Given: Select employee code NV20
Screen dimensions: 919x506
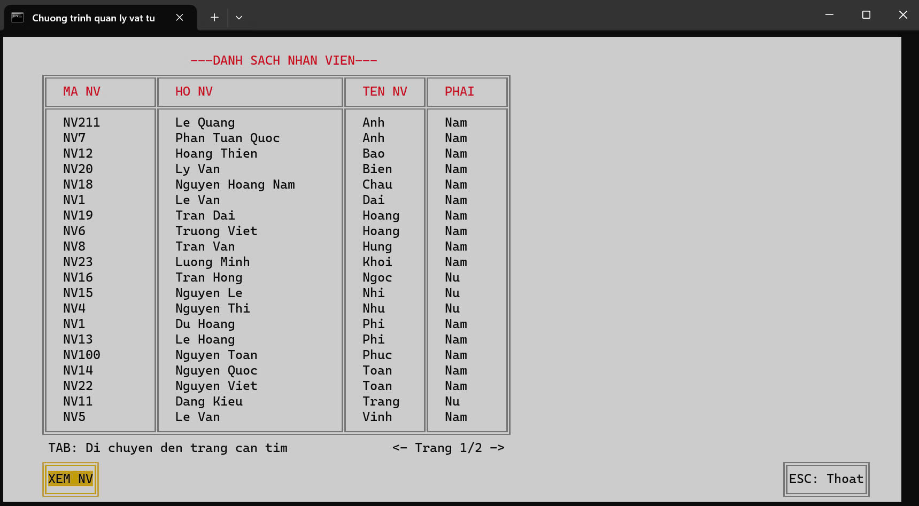Looking at the screenshot, I should click(x=78, y=169).
